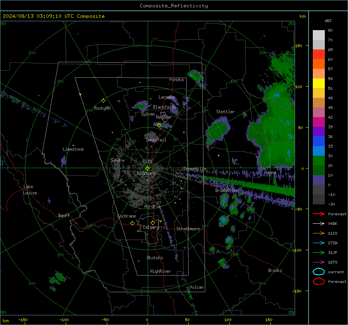Click the green echo patch below Stettler
This screenshot has height=325, width=348.
pyautogui.click(x=217, y=131)
